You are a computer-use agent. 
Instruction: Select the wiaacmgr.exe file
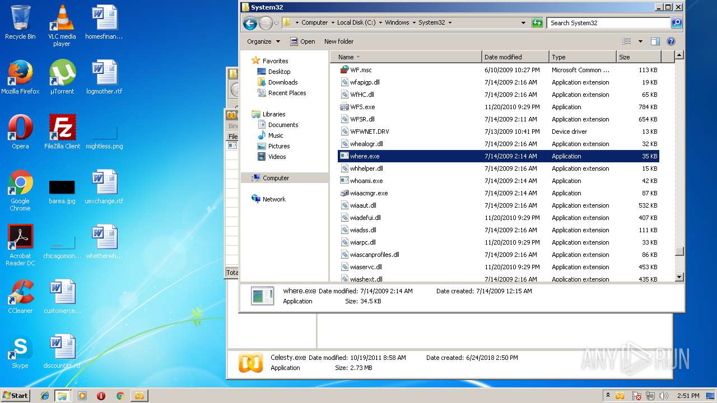[x=498, y=193]
